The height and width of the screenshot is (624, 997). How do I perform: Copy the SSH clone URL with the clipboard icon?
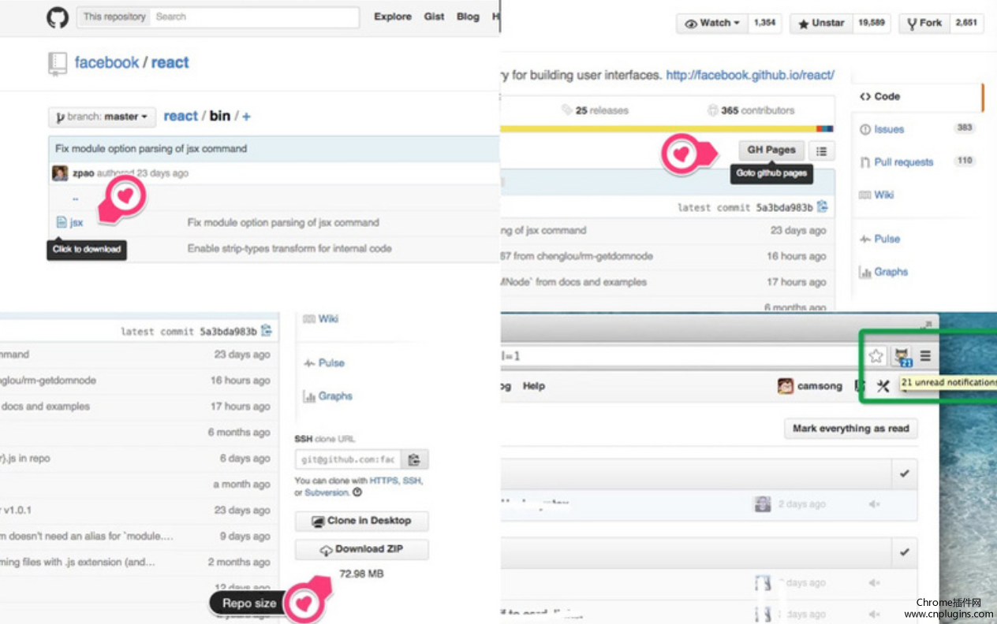414,460
